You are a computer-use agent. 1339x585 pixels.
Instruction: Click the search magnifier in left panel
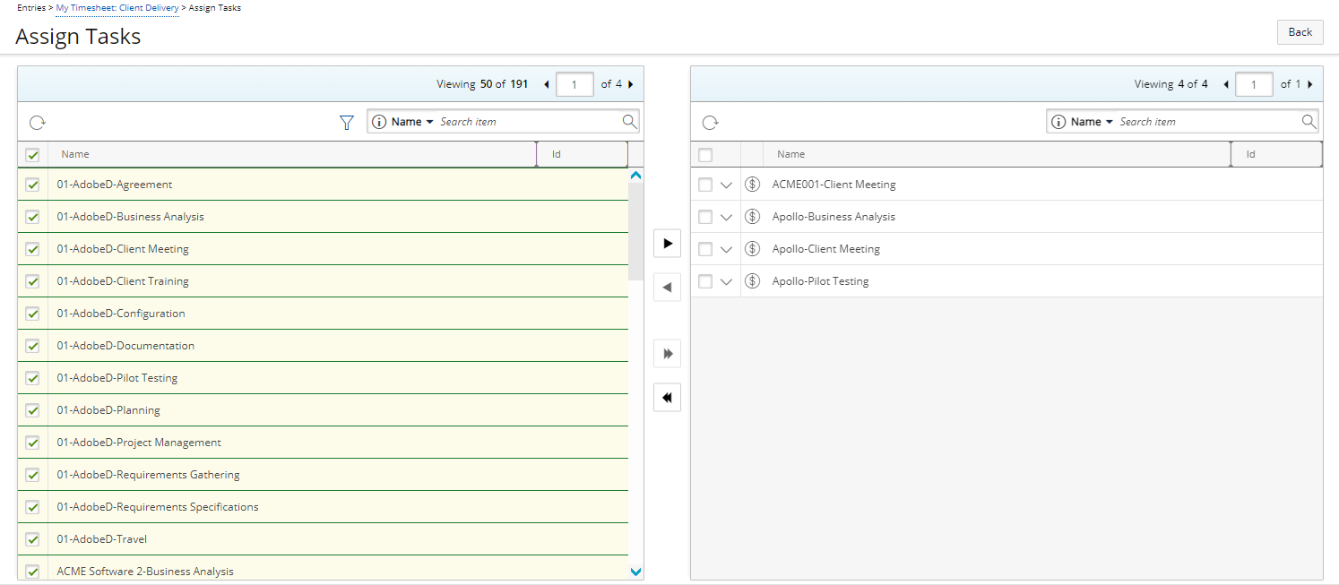(x=629, y=122)
